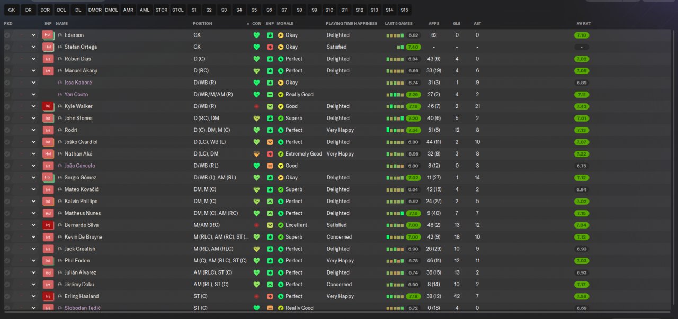The width and height of the screenshot is (678, 319).
Task: Toggle the picked checkbox for Julián Álvarez
Action: 7,272
